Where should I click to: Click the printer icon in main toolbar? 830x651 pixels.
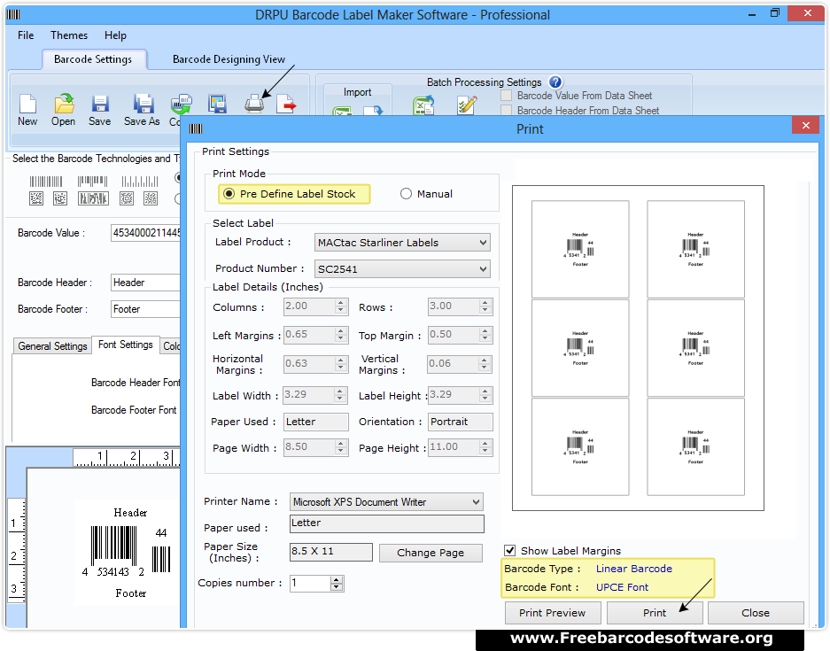[254, 104]
